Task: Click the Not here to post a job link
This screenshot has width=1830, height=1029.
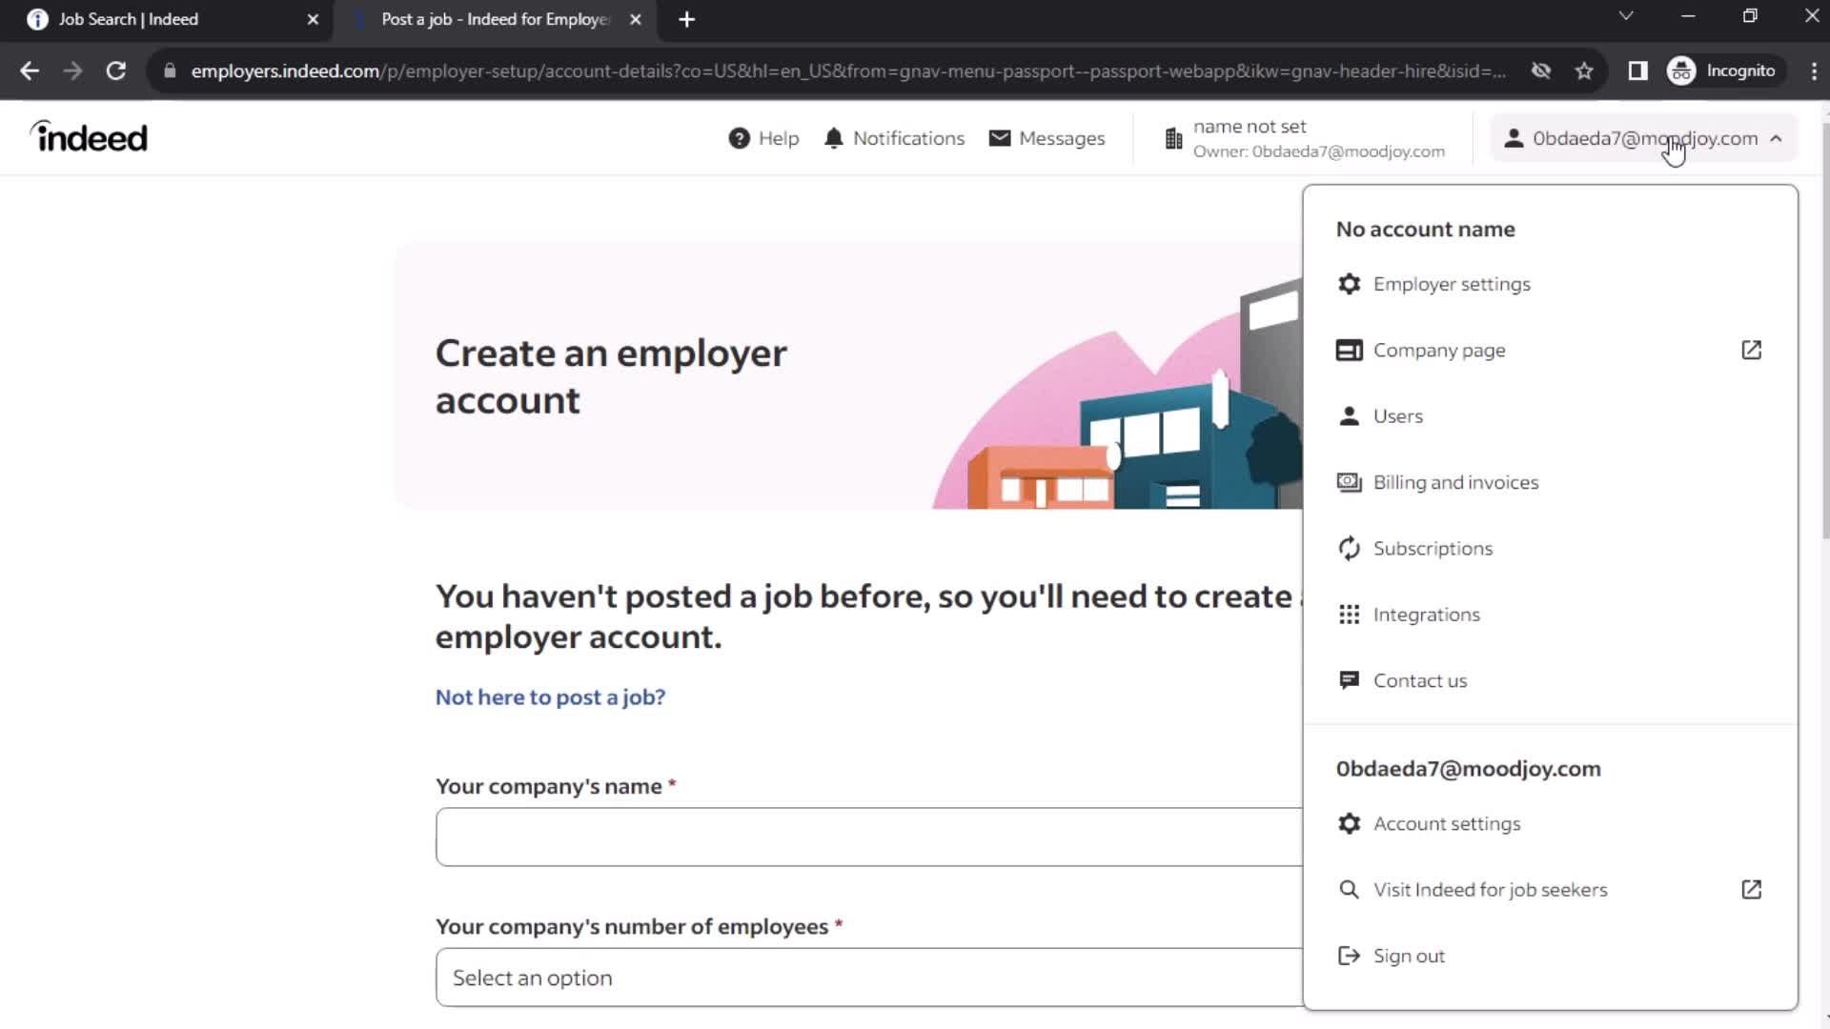Action: click(549, 696)
